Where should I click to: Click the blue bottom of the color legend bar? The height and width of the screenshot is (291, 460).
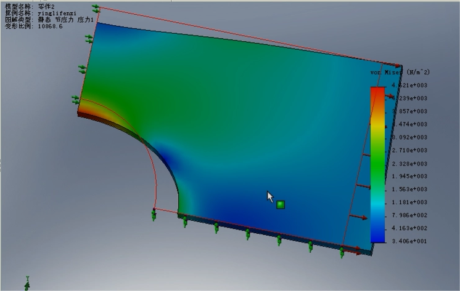coord(377,237)
